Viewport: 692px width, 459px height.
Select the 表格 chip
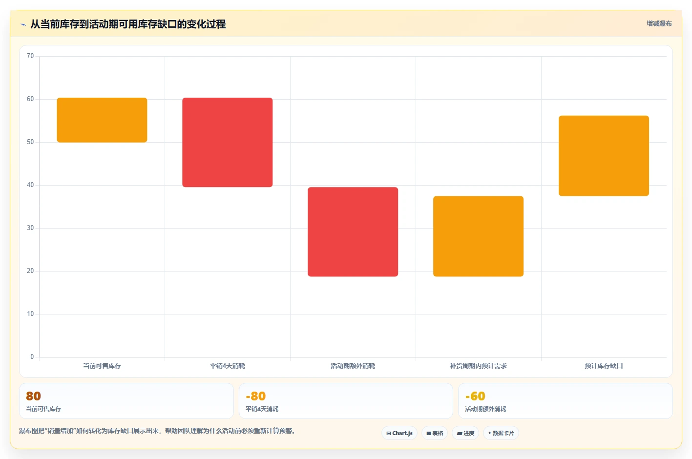coord(435,433)
